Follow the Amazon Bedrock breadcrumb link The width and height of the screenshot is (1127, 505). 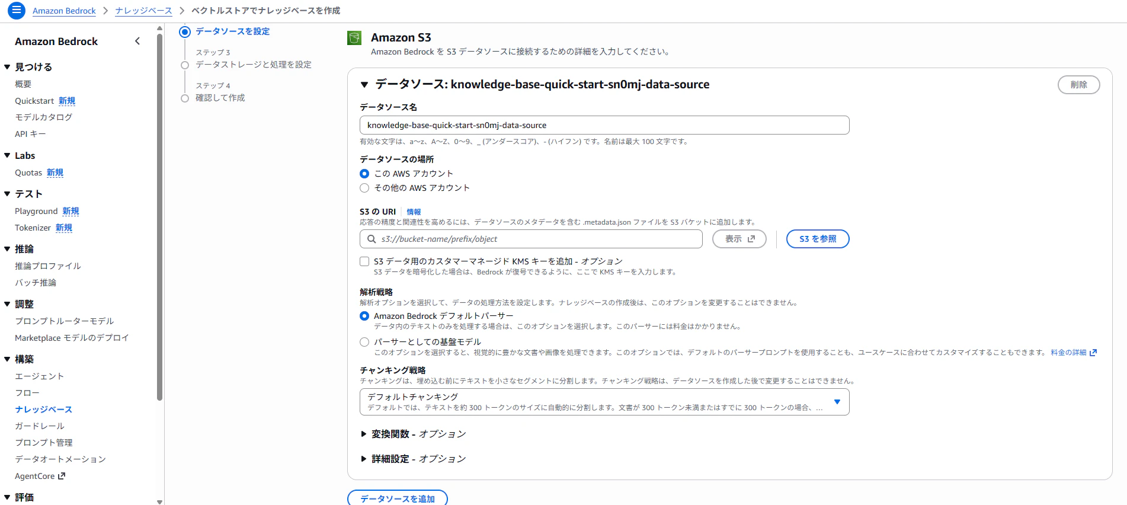tap(64, 11)
